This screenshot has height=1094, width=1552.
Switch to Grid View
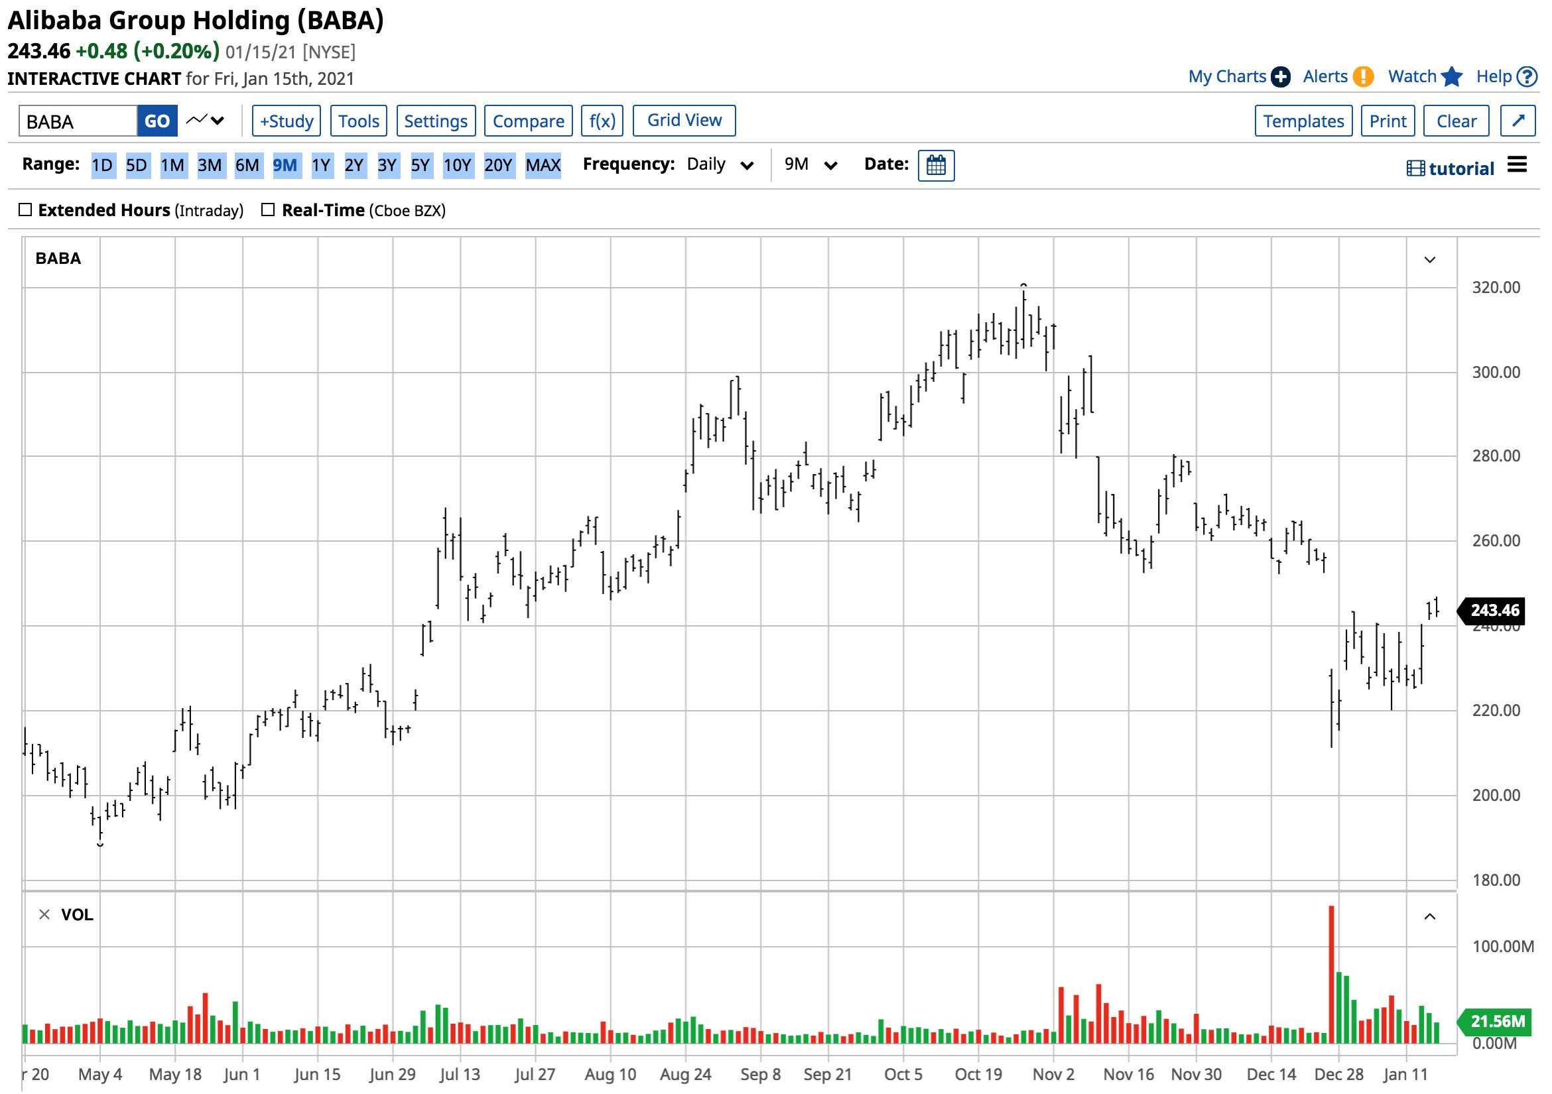click(684, 120)
